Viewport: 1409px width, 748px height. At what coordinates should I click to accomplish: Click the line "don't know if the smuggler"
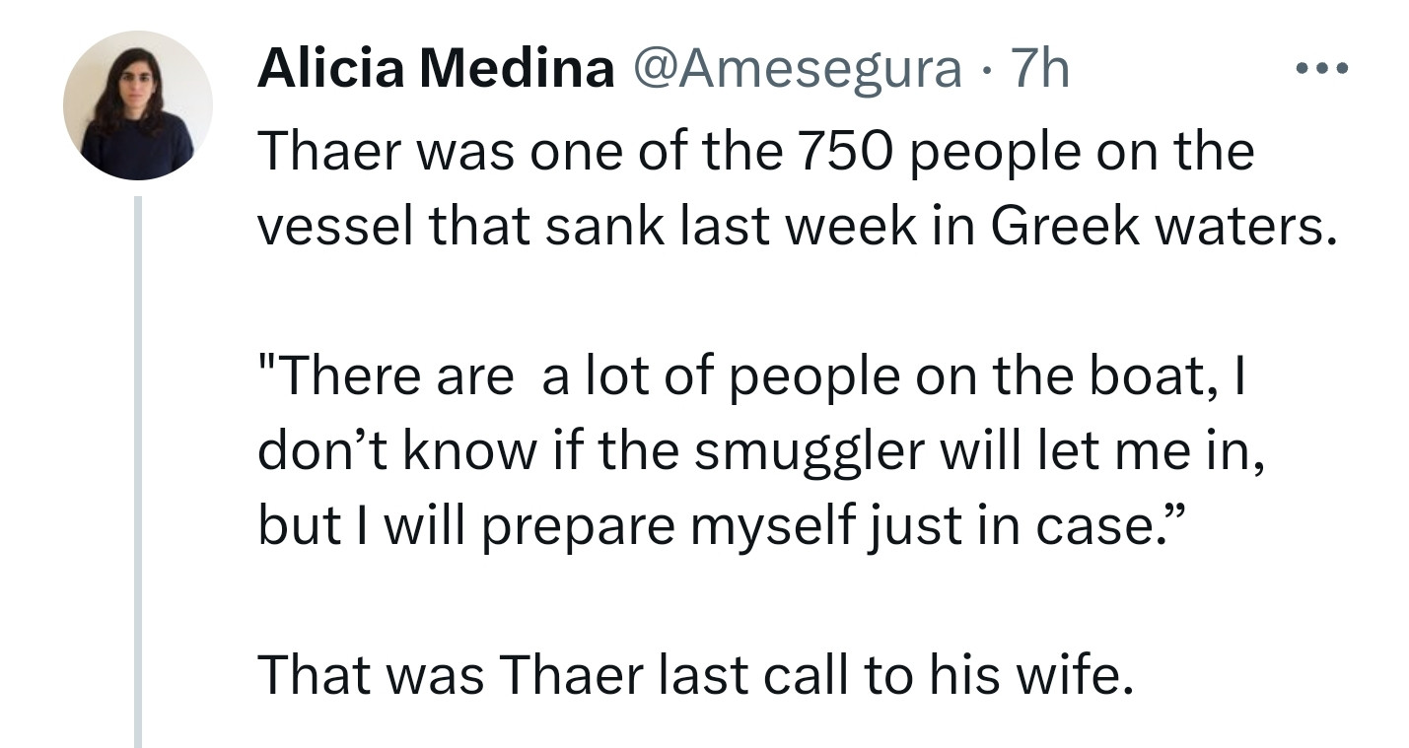760,450
